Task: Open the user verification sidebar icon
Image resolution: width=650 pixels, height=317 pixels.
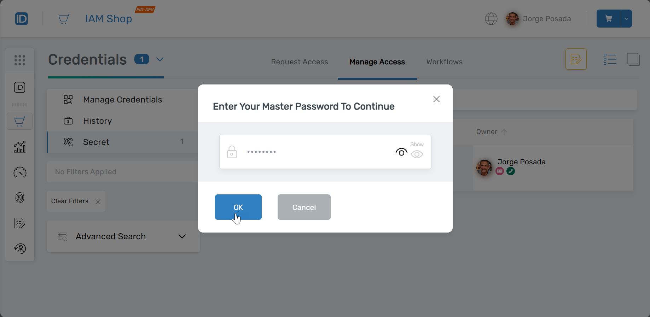Action: 19,248
